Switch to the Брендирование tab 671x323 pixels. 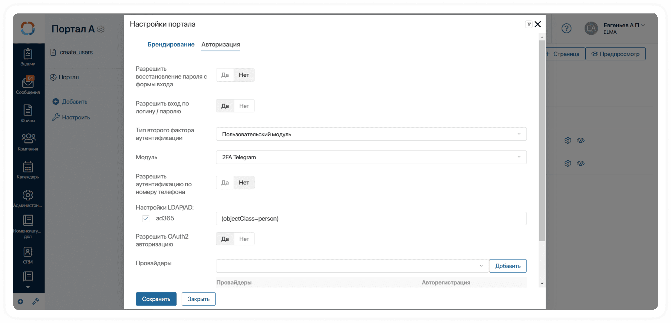coord(171,45)
